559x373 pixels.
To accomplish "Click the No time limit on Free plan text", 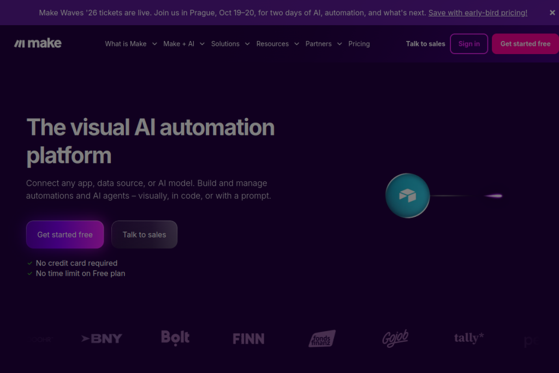I will point(81,274).
